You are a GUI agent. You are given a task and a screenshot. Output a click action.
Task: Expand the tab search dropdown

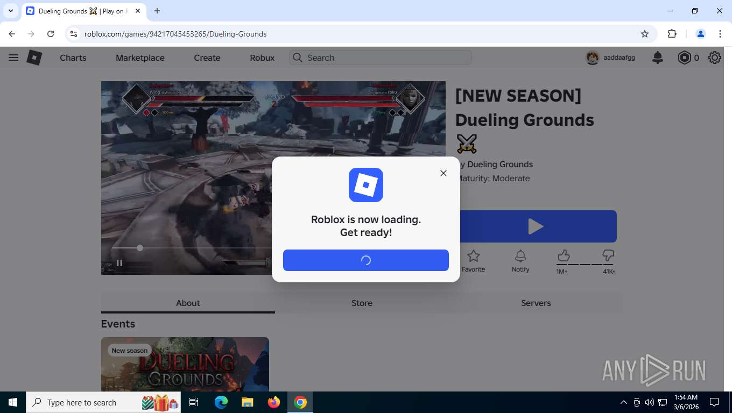(x=10, y=11)
